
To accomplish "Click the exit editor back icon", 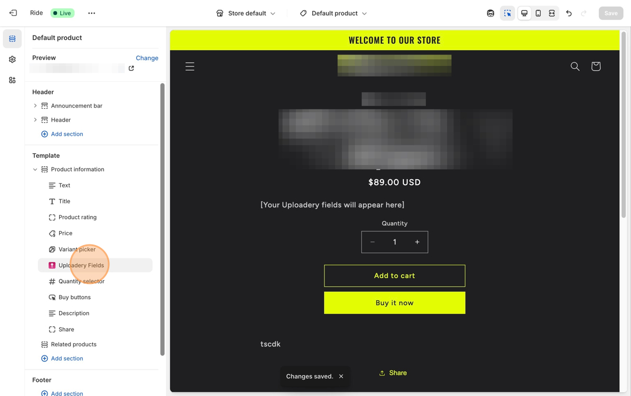I will pos(13,13).
